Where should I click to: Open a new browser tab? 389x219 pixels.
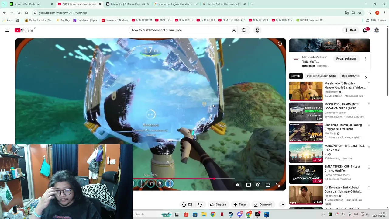click(x=252, y=4)
